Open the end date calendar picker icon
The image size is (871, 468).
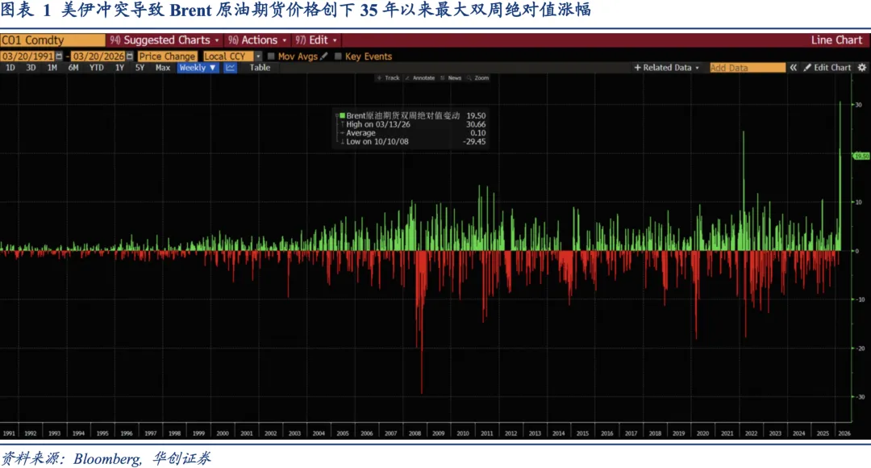click(129, 56)
